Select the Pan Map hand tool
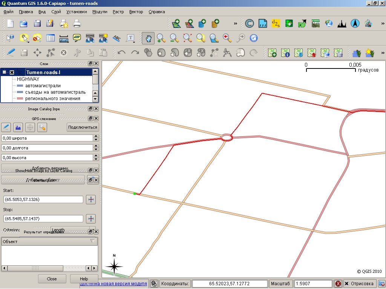386x289 pixels. tap(149, 38)
